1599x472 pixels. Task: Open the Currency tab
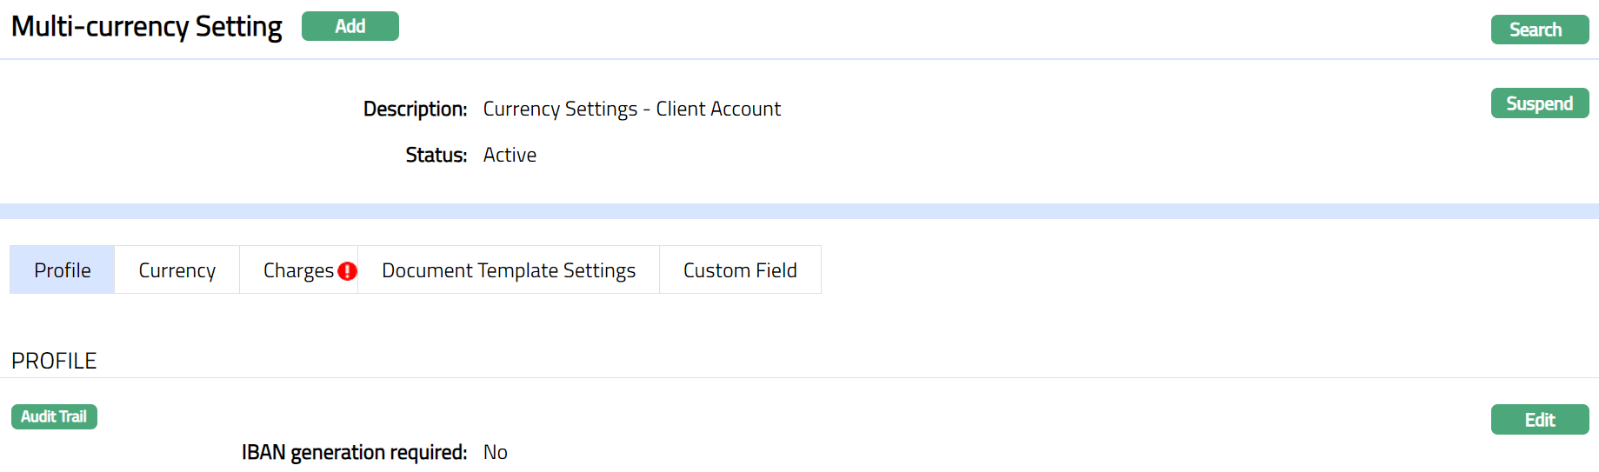177,270
